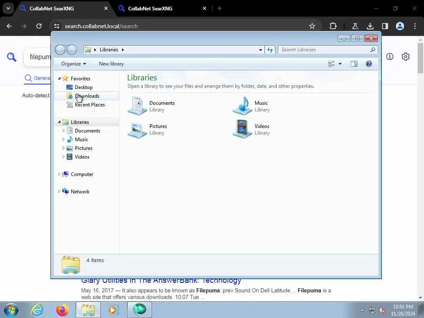Open browser tab search dropdown

8,8
